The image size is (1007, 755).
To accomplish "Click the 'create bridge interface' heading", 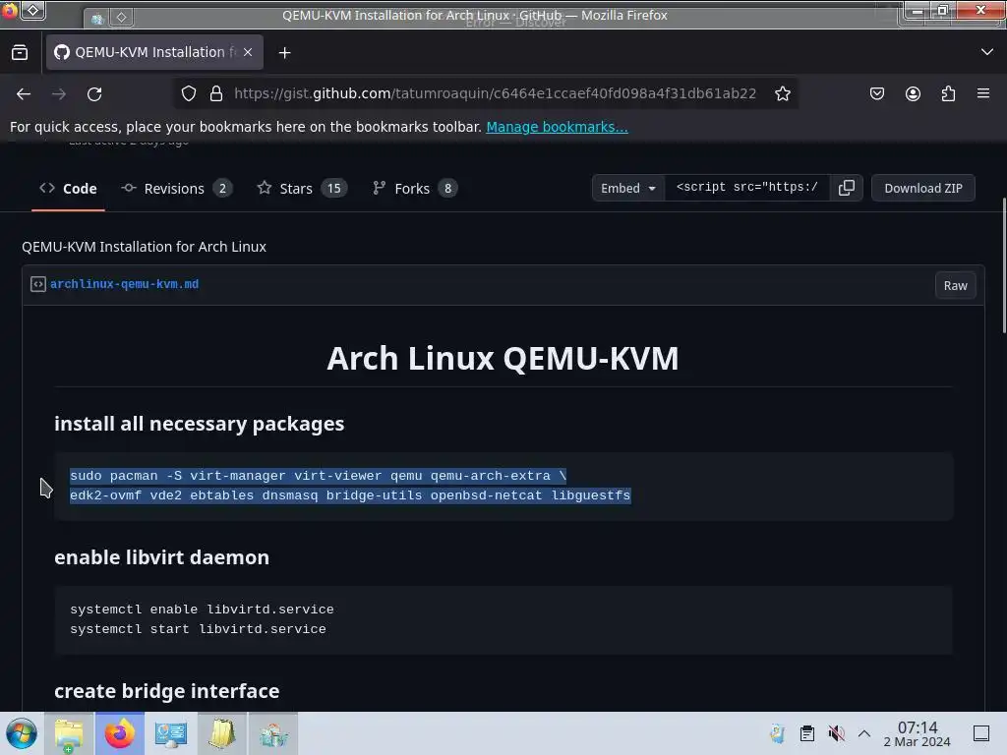I will (x=167, y=691).
